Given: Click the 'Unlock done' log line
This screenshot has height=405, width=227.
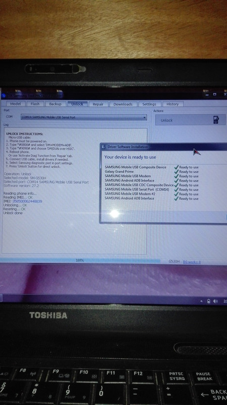Looking at the screenshot, I should point(13,213).
